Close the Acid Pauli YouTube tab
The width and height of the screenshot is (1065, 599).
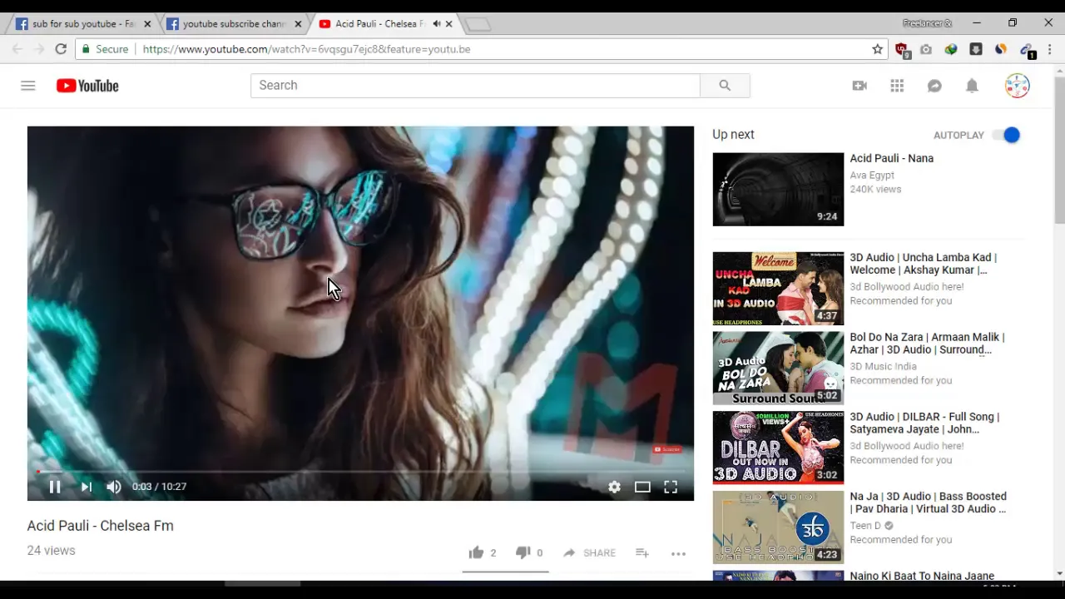click(449, 24)
